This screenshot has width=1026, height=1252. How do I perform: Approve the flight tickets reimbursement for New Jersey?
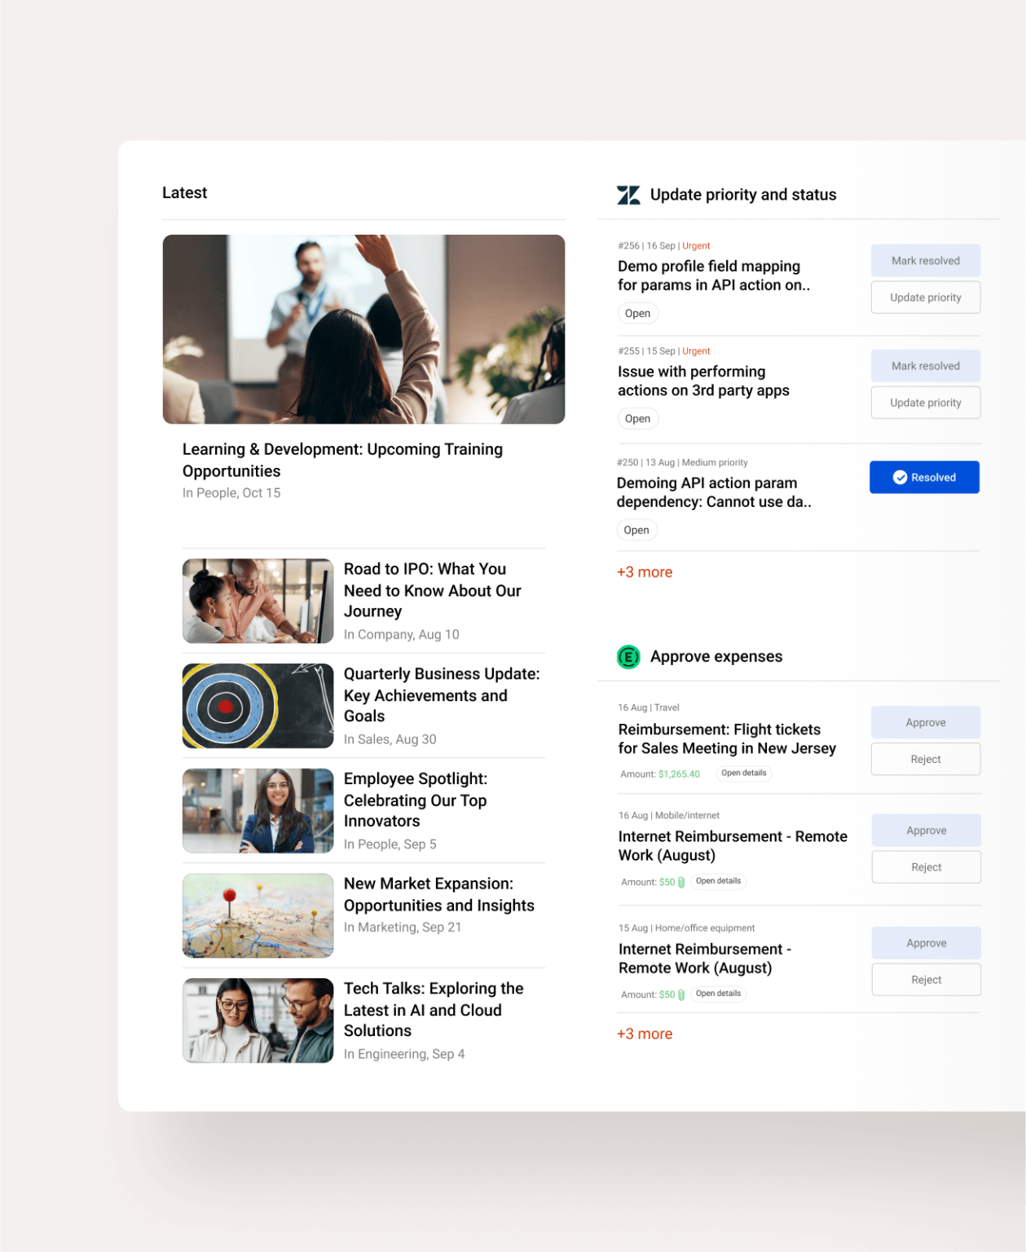pyautogui.click(x=925, y=722)
